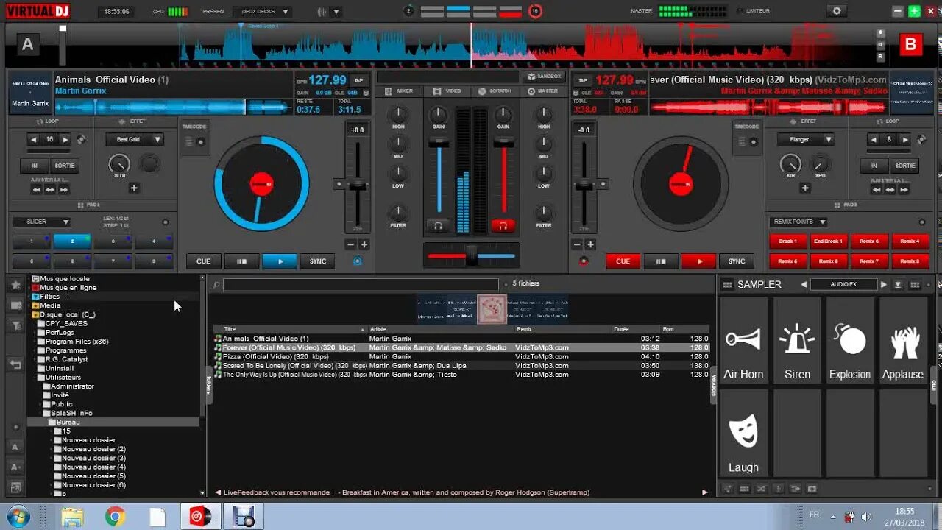Click the filter funnel sidebar icon
Viewport: 942px width, 530px height.
coord(15,325)
